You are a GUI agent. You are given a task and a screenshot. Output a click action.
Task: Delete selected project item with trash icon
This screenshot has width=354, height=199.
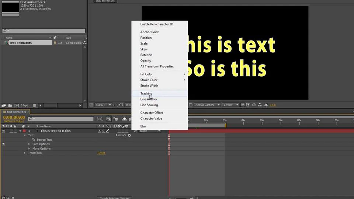point(35,105)
